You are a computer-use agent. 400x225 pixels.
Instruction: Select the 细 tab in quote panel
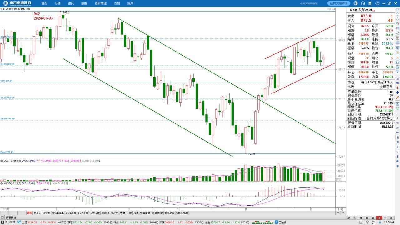(x=361, y=218)
